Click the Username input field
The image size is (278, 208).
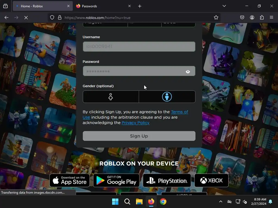[x=139, y=47]
